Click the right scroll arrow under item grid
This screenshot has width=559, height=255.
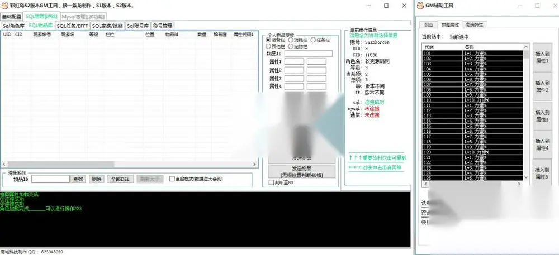click(x=254, y=164)
